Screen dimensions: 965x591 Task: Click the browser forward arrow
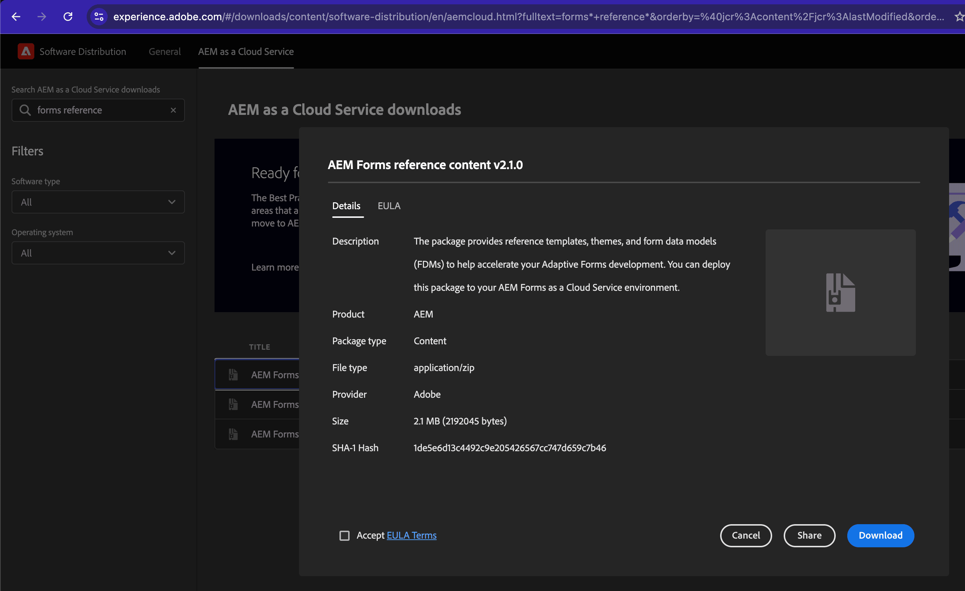pyautogui.click(x=42, y=17)
